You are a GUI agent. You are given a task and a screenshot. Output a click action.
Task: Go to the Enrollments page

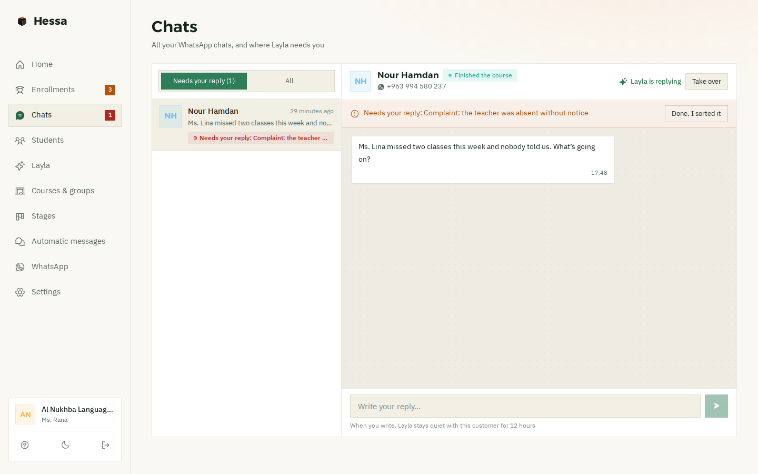[65, 90]
